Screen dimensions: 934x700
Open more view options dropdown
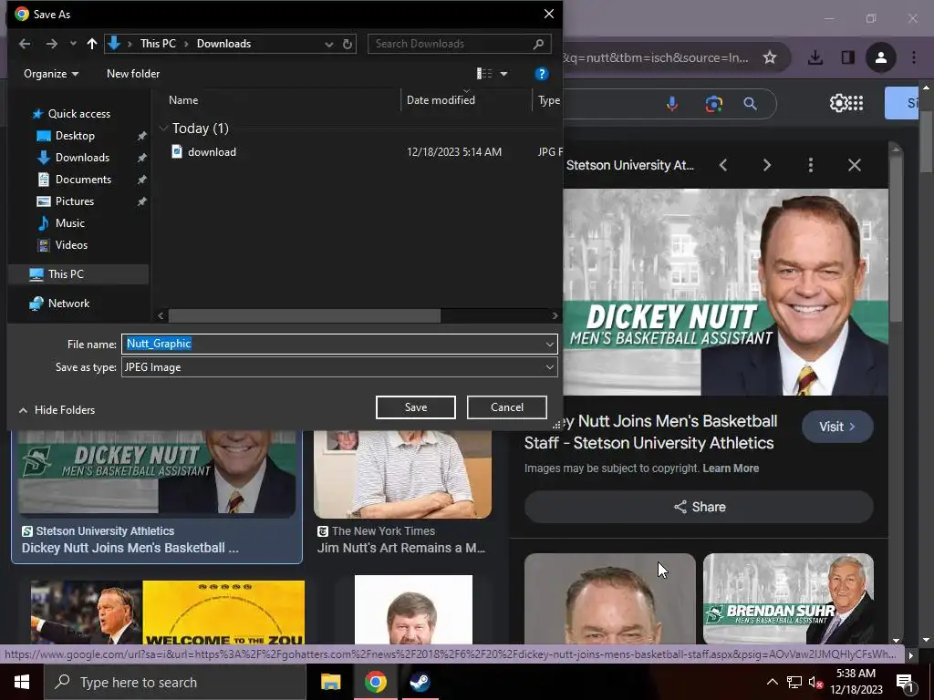tap(503, 74)
